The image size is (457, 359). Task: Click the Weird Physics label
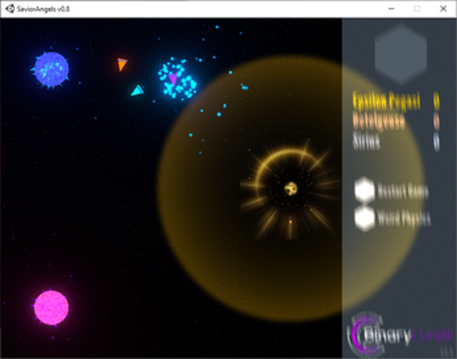click(404, 218)
